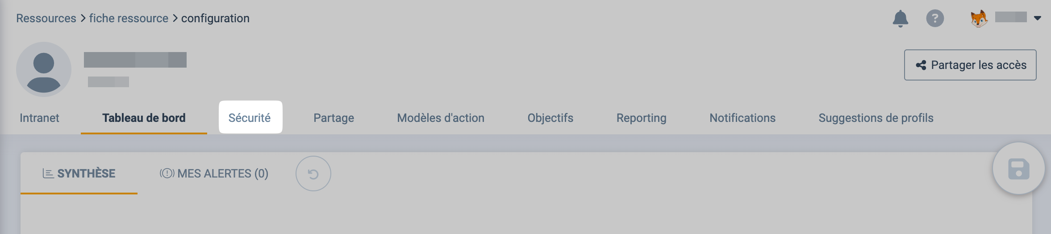The height and width of the screenshot is (234, 1051).
Task: Open the Modèles d'action tab
Action: tap(441, 118)
